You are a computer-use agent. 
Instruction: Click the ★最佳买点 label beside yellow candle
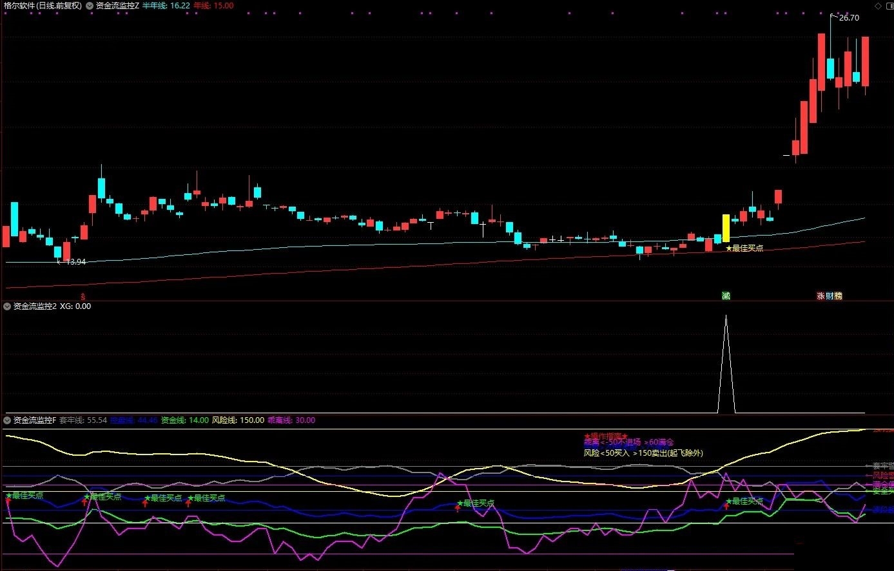coord(744,248)
